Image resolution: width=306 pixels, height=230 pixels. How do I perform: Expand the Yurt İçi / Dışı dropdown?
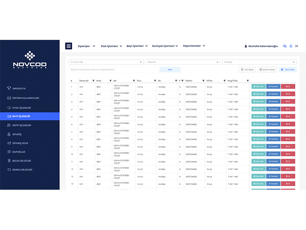click(x=106, y=62)
